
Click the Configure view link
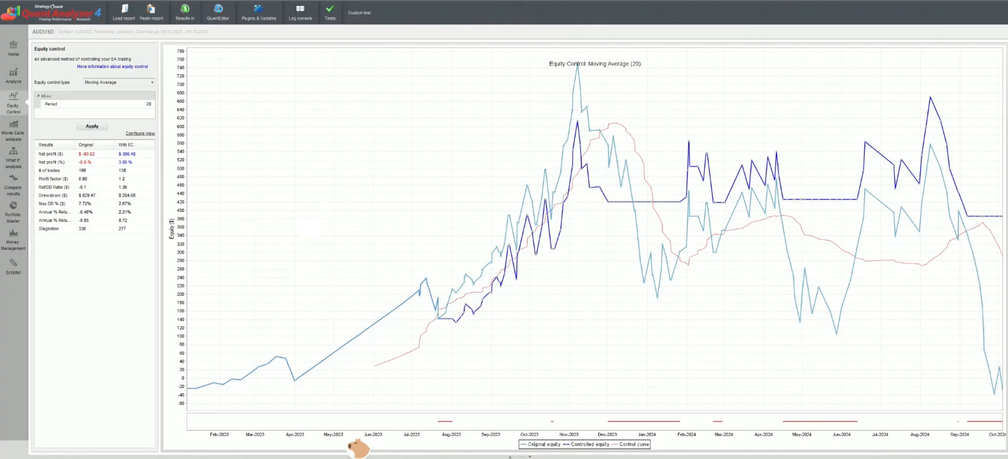tap(140, 133)
